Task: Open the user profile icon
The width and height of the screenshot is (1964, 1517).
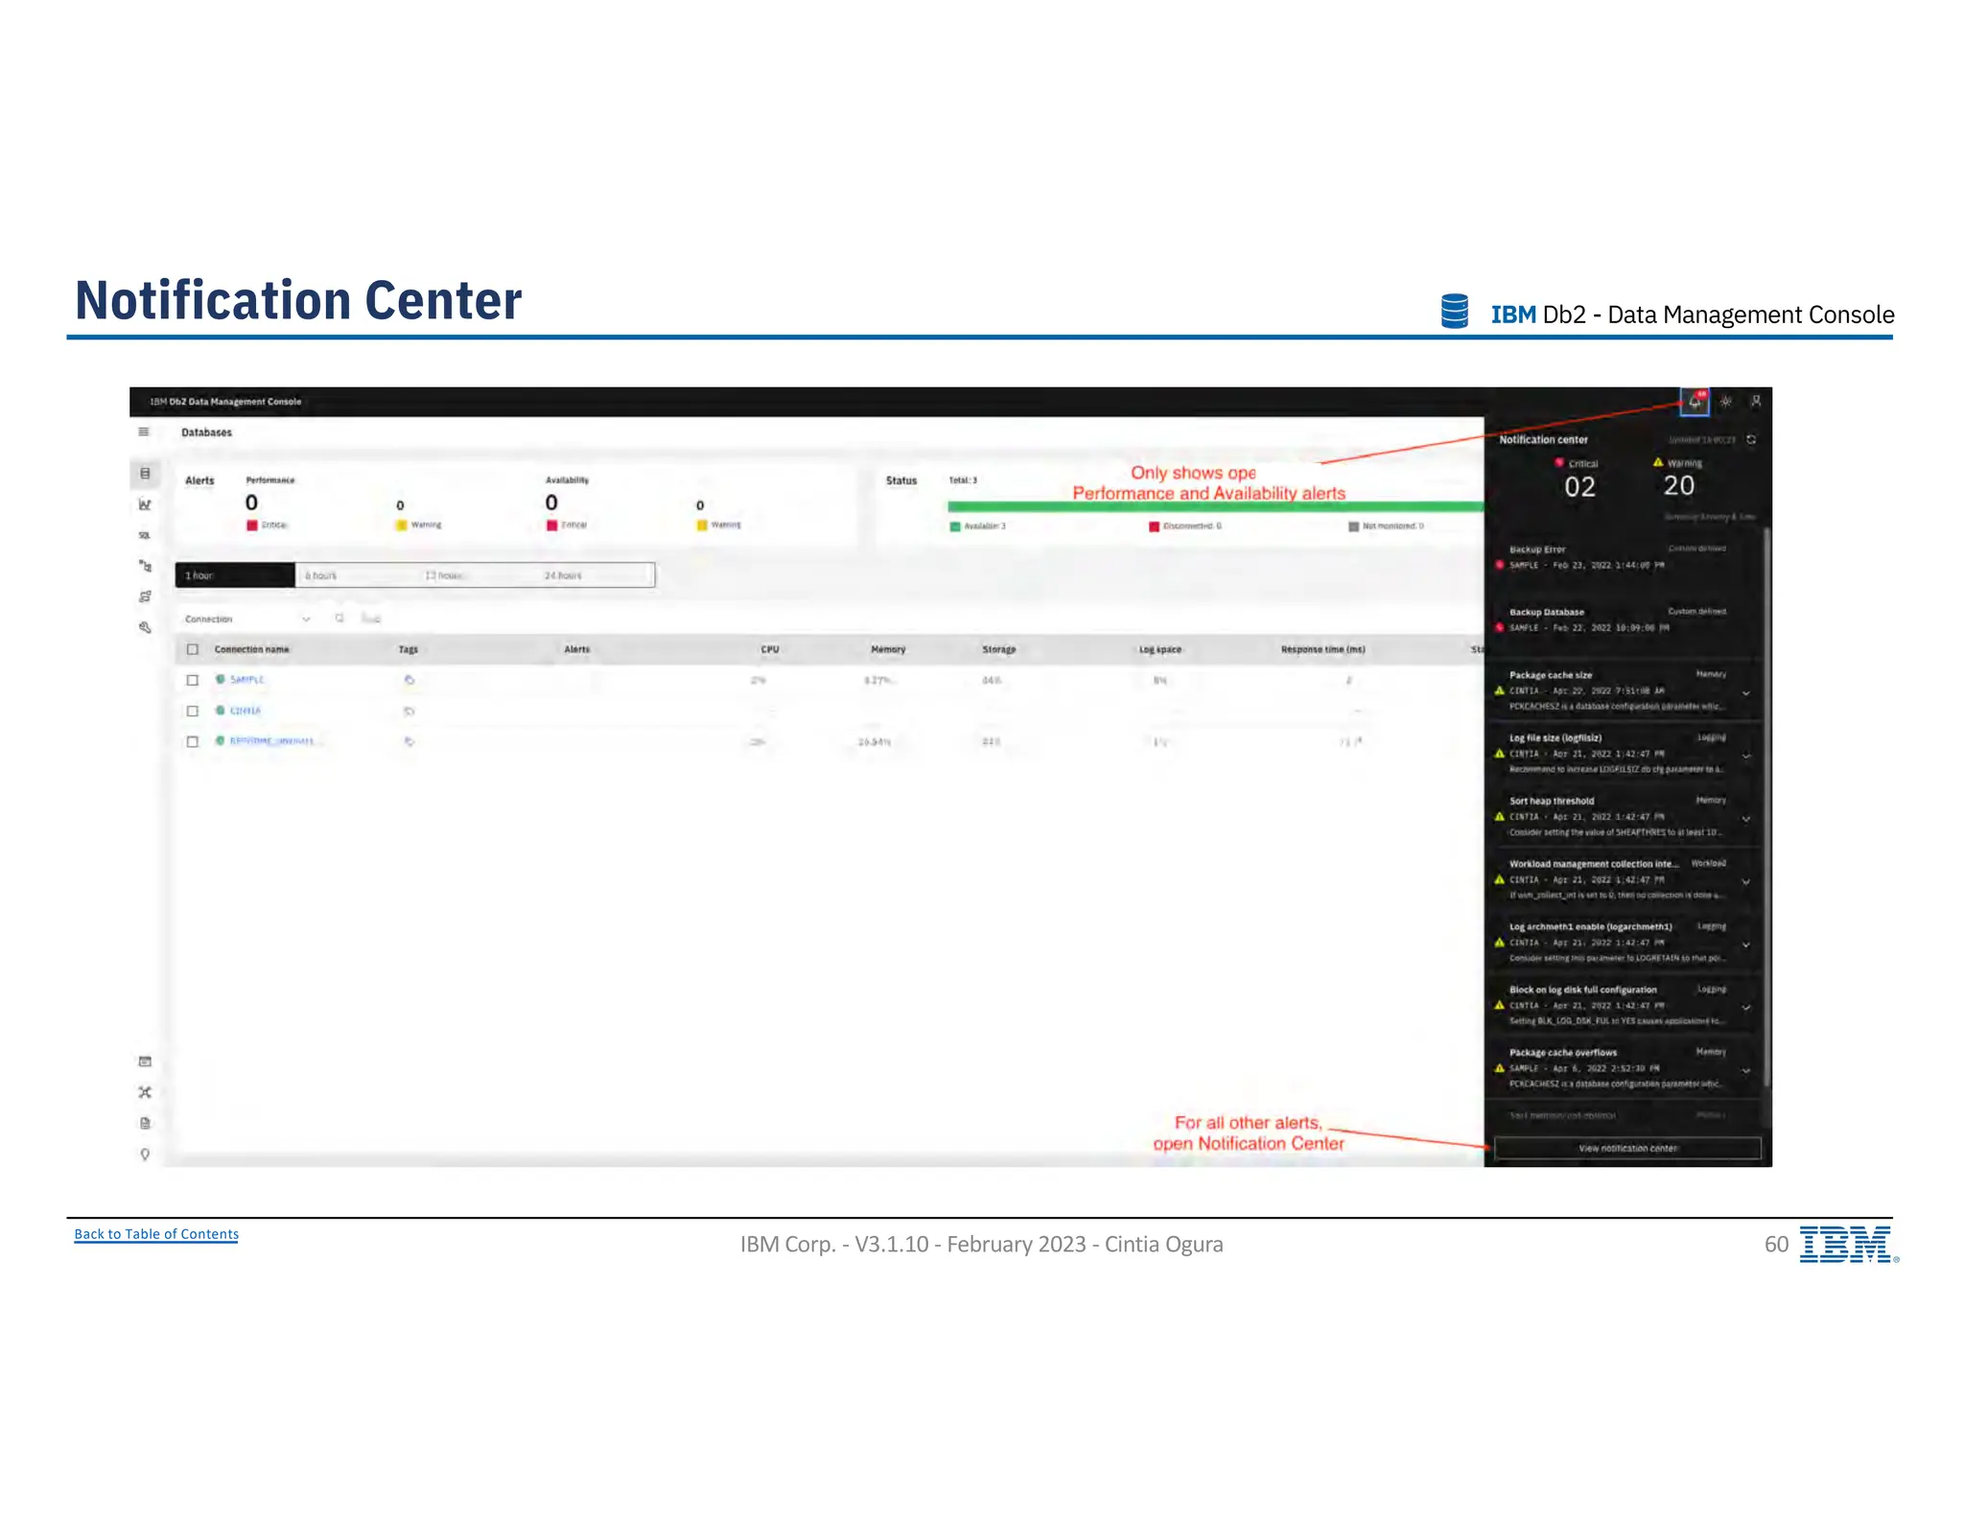Action: click(1756, 402)
